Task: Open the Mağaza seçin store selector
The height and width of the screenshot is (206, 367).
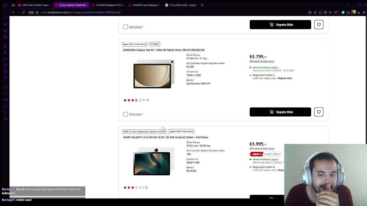Action: [x=285, y=78]
